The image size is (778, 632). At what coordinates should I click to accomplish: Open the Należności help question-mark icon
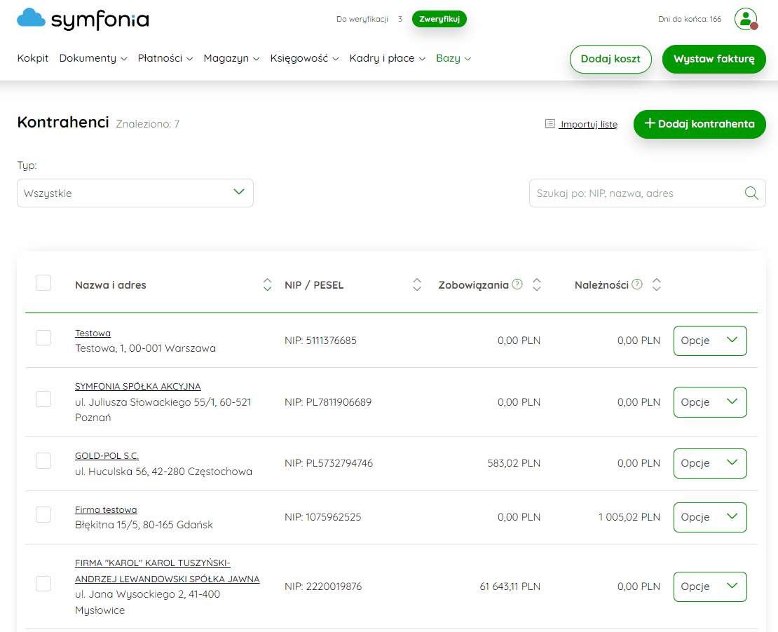tap(637, 284)
